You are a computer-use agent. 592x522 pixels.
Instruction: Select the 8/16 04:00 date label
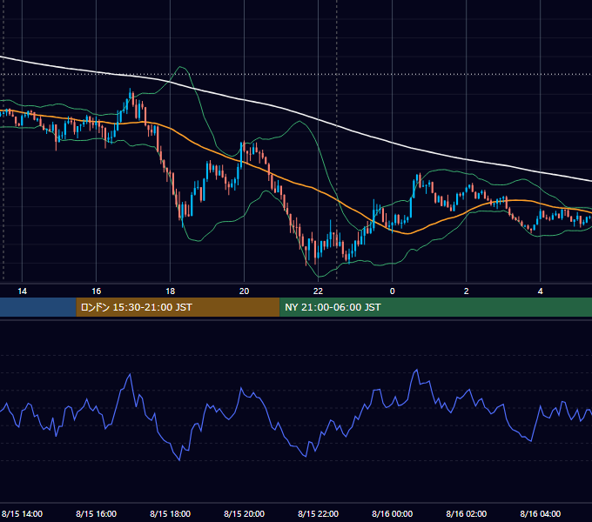click(541, 513)
